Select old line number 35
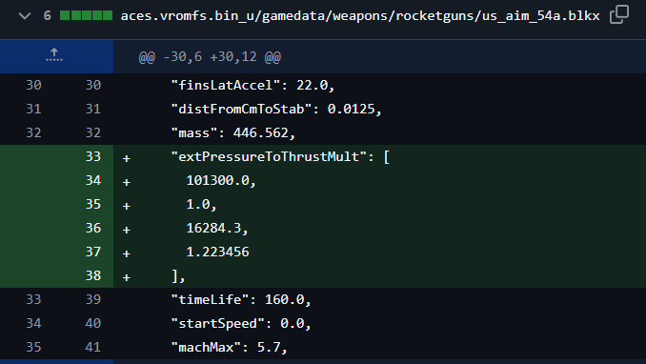The width and height of the screenshot is (646, 364). (33, 348)
